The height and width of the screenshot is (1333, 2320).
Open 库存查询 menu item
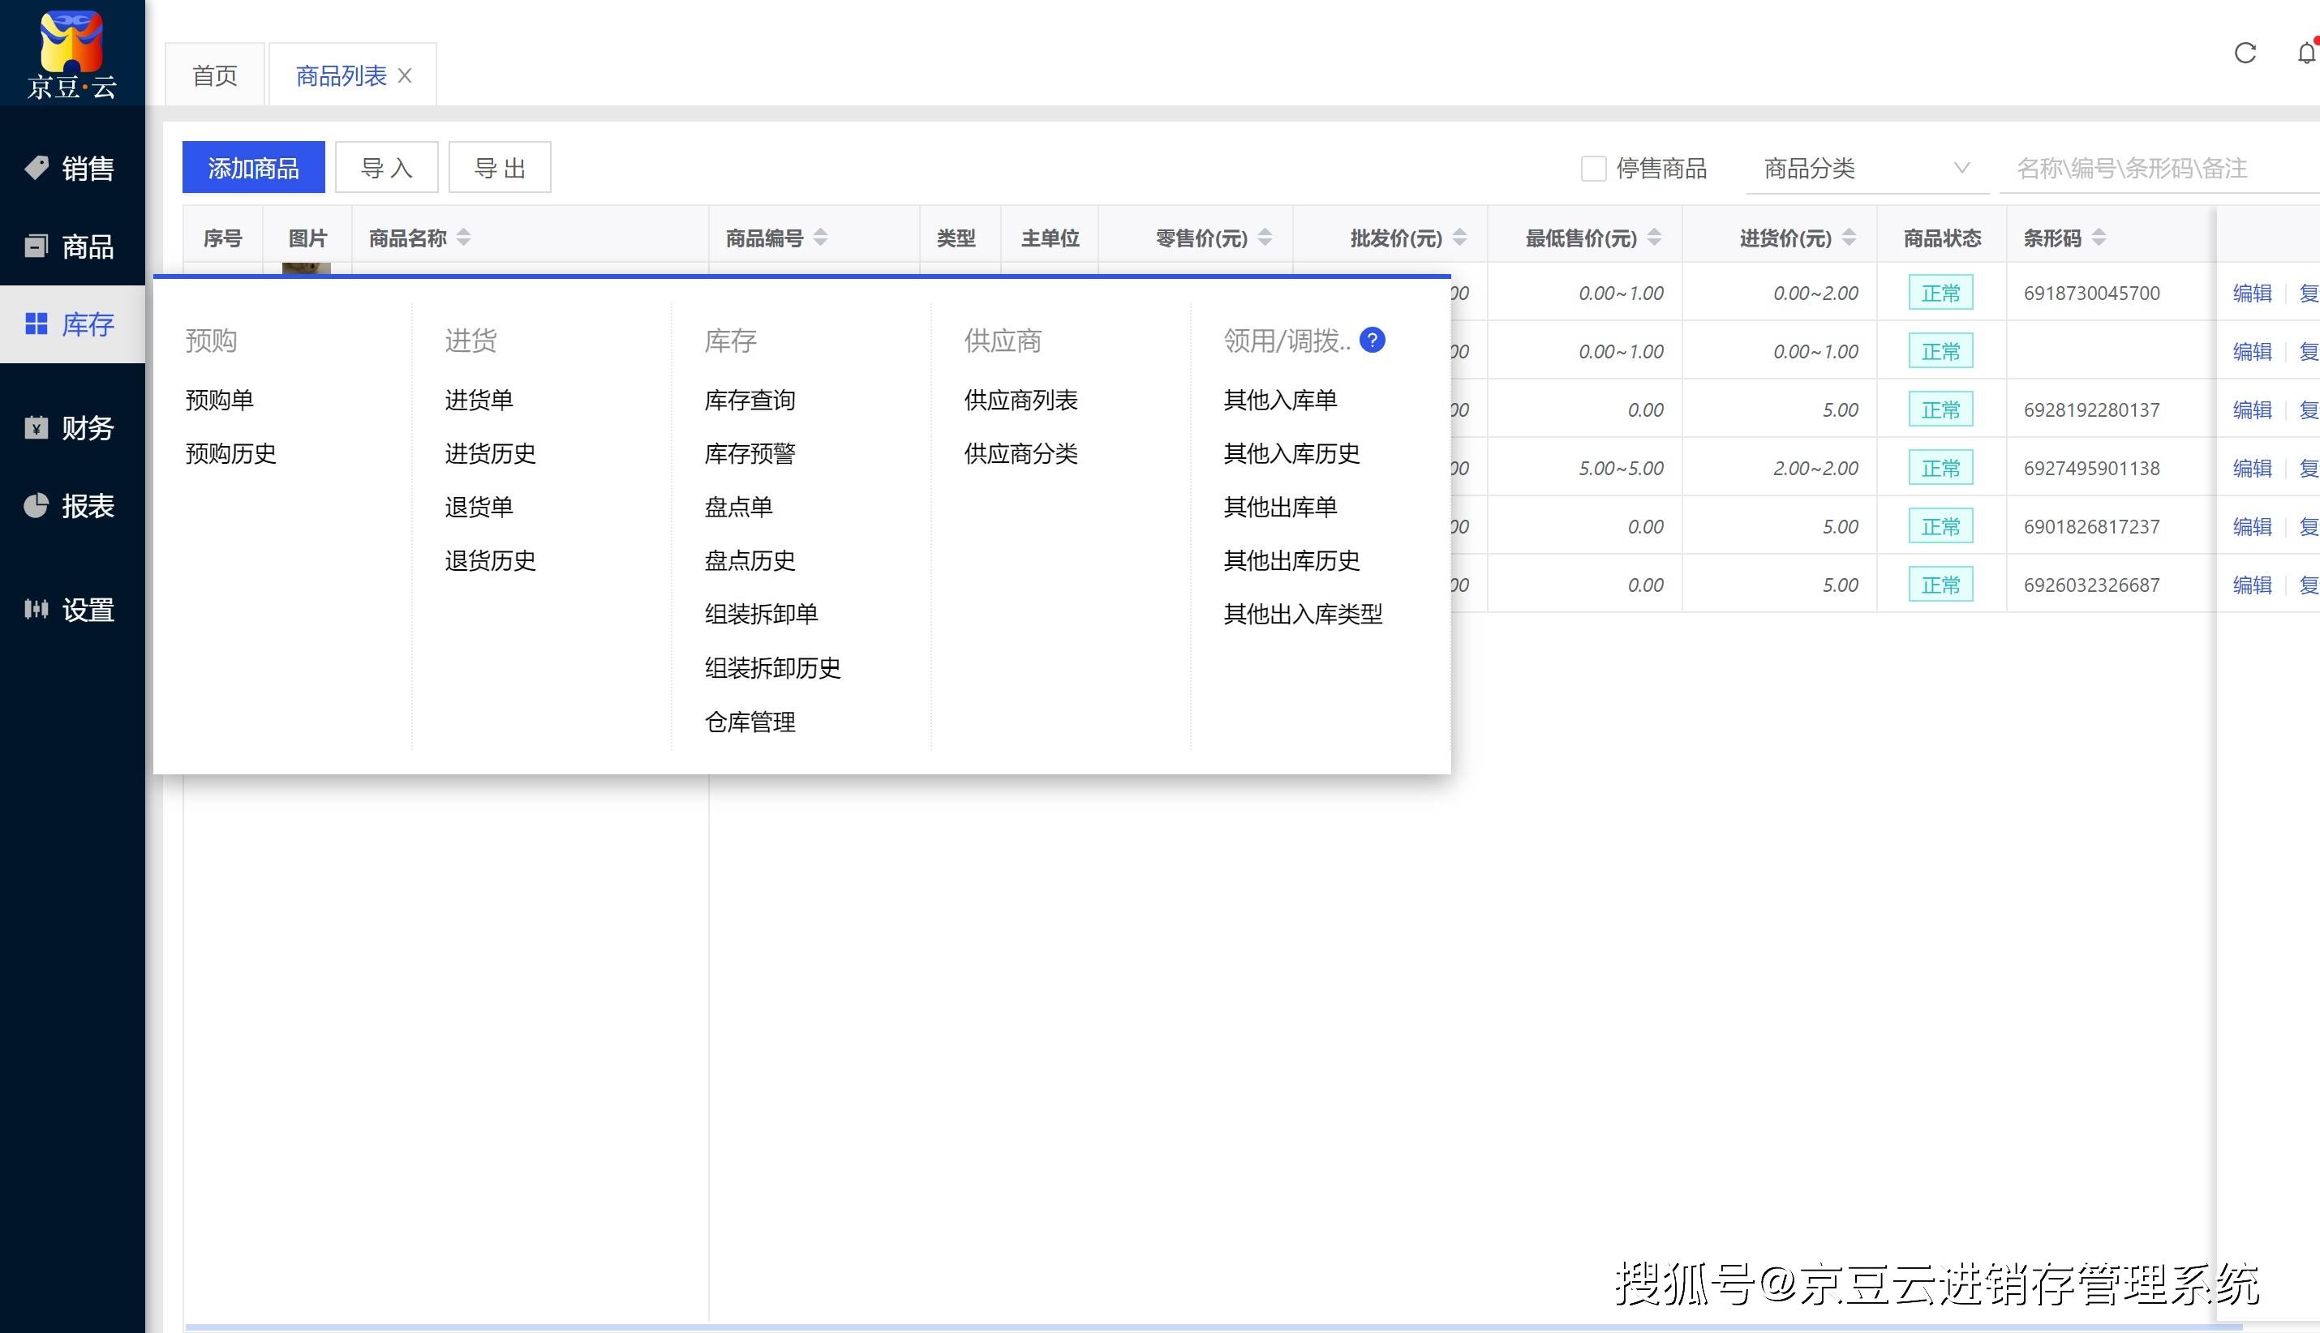pyautogui.click(x=750, y=400)
